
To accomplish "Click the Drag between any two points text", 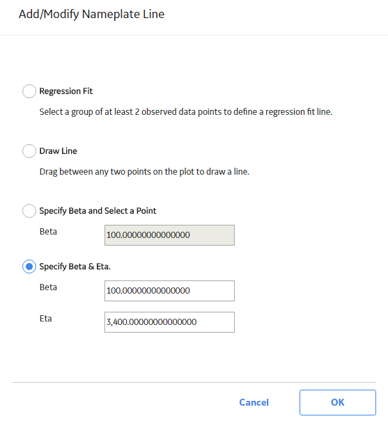I will 144,172.
